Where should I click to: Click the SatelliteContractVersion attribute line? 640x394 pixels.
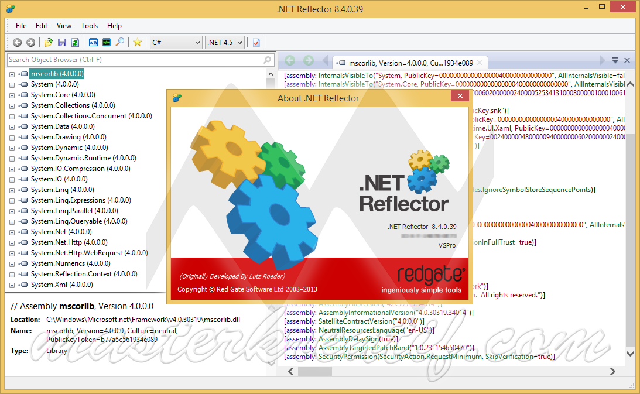pos(354,321)
